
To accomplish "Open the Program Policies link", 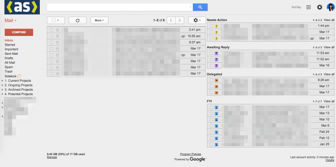I will [190, 154].
